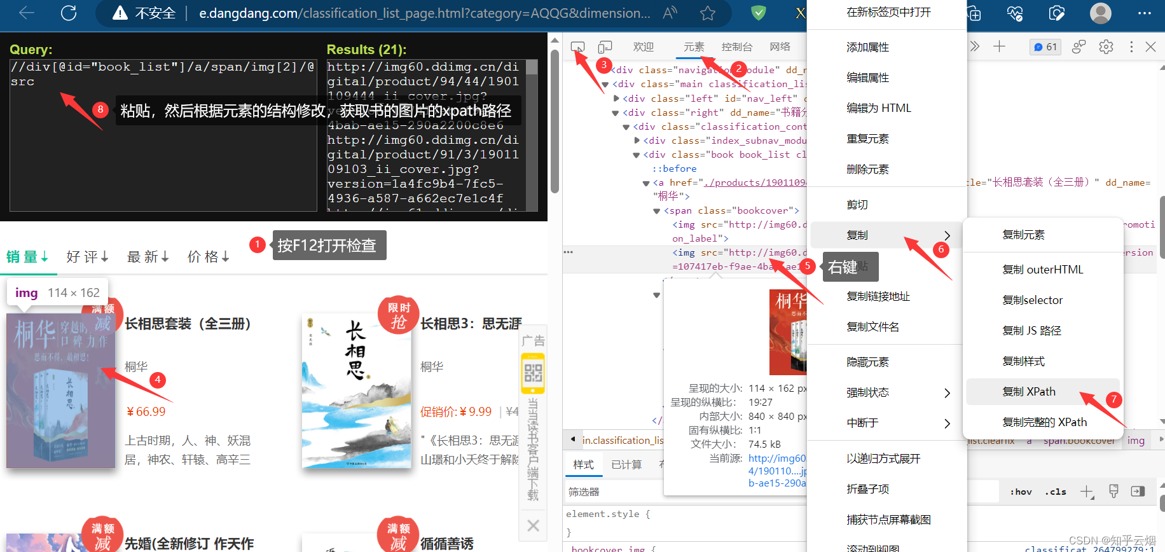Click the new style rule plus icon

(x=1087, y=492)
